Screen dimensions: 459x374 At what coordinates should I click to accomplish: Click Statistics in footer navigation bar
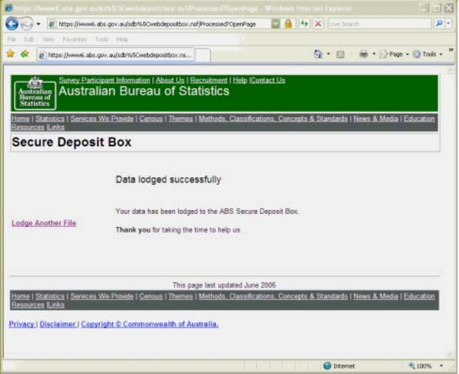click(50, 297)
